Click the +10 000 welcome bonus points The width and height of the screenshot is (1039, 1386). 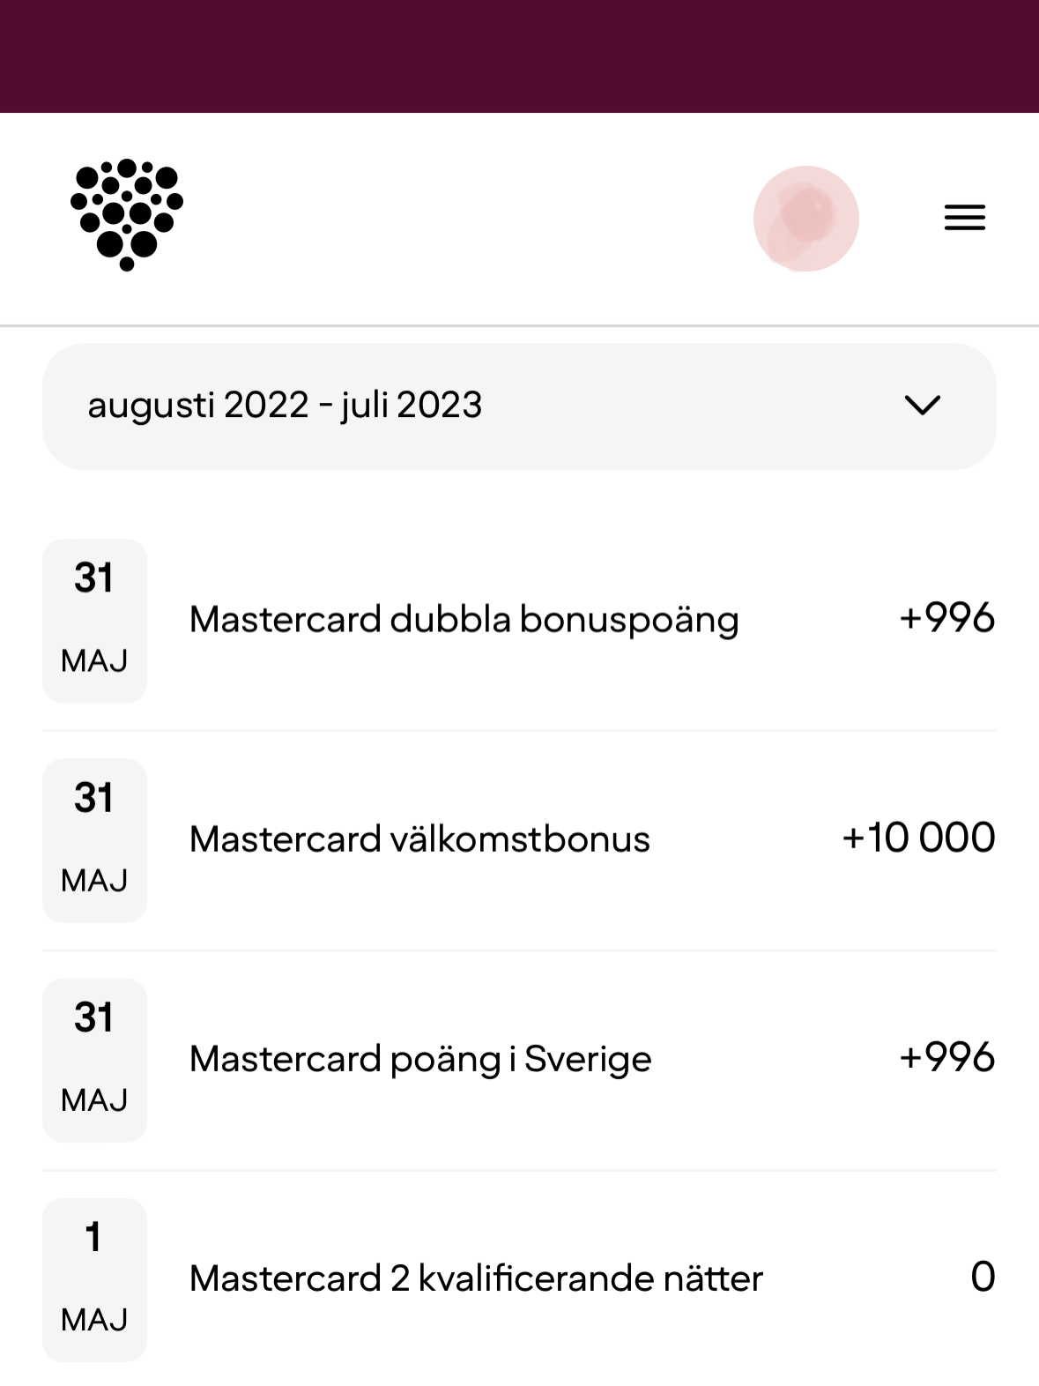(918, 838)
